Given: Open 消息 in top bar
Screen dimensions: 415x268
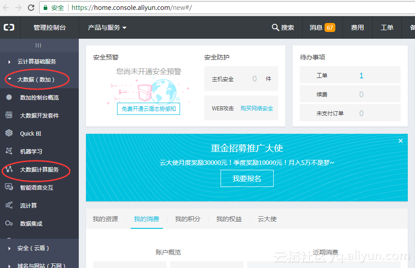Looking at the screenshot, I should pyautogui.click(x=316, y=27).
